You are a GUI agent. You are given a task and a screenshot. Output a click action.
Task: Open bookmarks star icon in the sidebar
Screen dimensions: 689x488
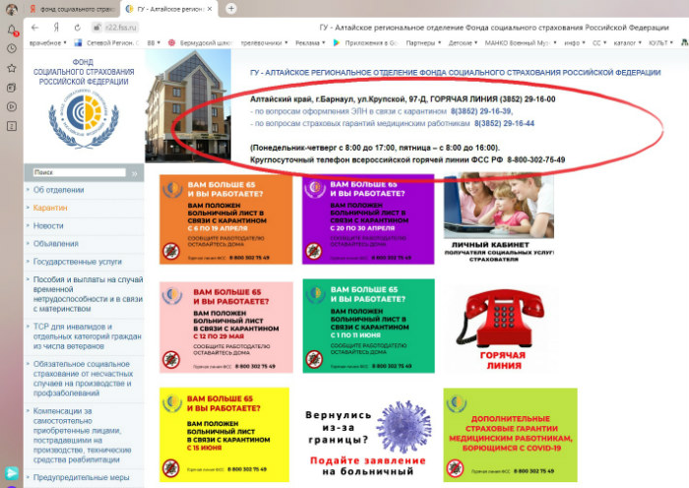[12, 68]
